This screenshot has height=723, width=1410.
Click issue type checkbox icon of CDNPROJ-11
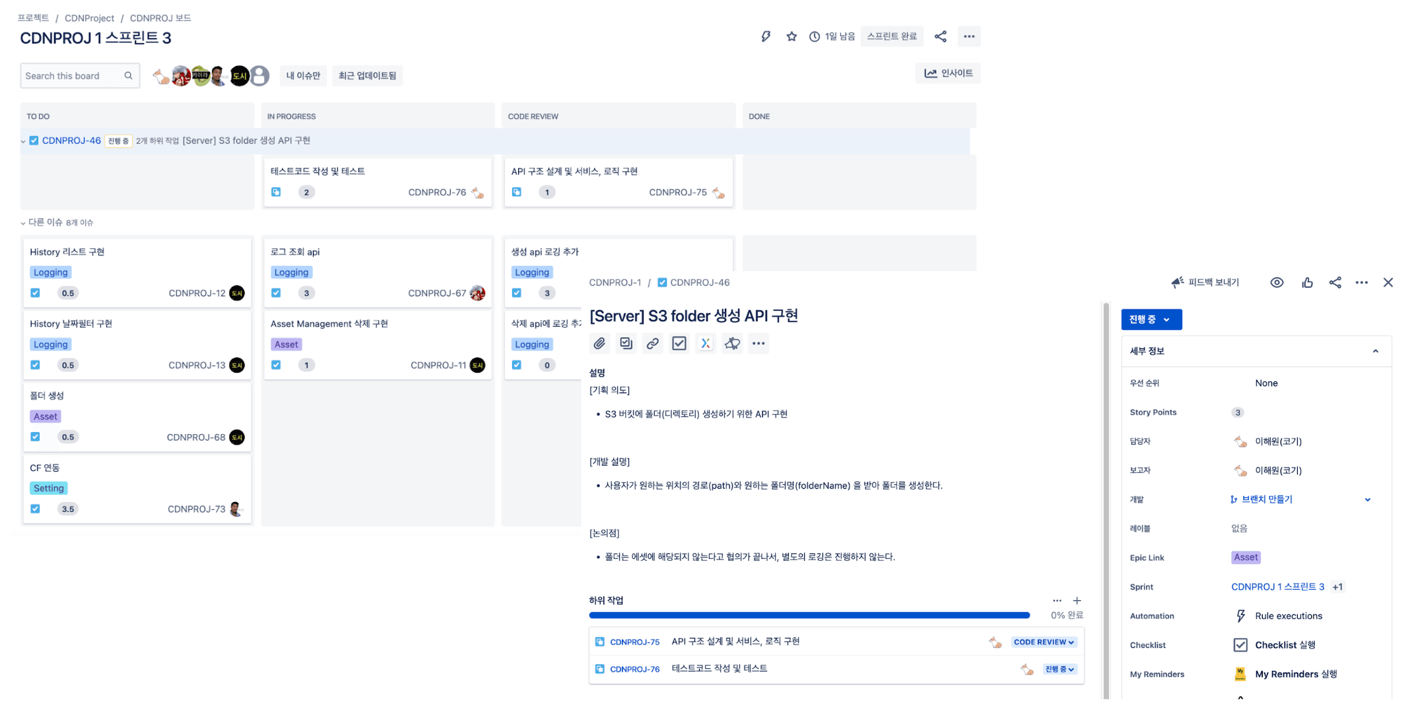point(276,365)
